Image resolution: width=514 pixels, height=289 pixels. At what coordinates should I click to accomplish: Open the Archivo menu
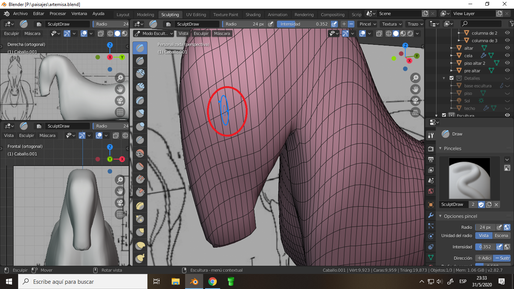[20, 14]
